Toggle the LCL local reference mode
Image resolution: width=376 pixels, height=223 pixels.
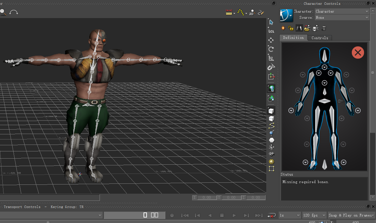271,31
